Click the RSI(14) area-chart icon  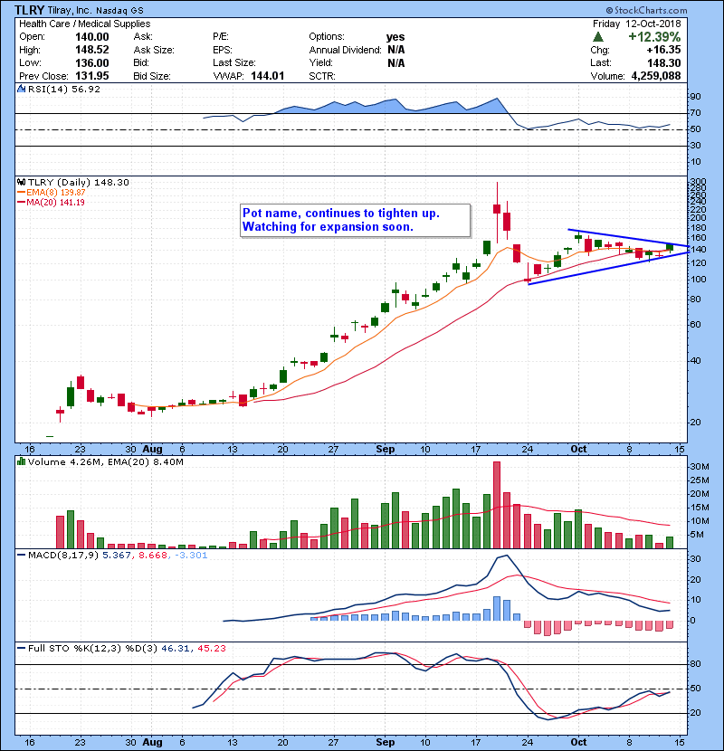pos(21,89)
